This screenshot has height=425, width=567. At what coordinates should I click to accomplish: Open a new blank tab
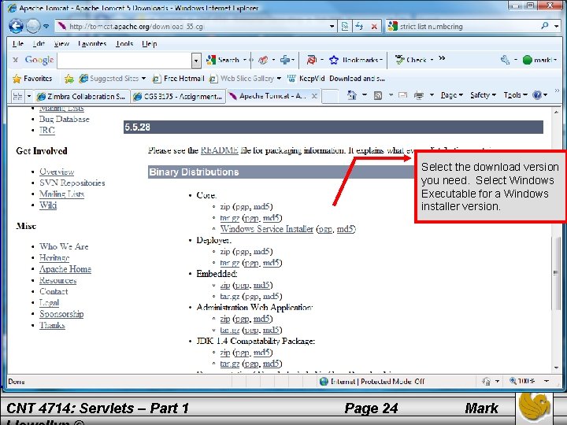tap(330, 96)
